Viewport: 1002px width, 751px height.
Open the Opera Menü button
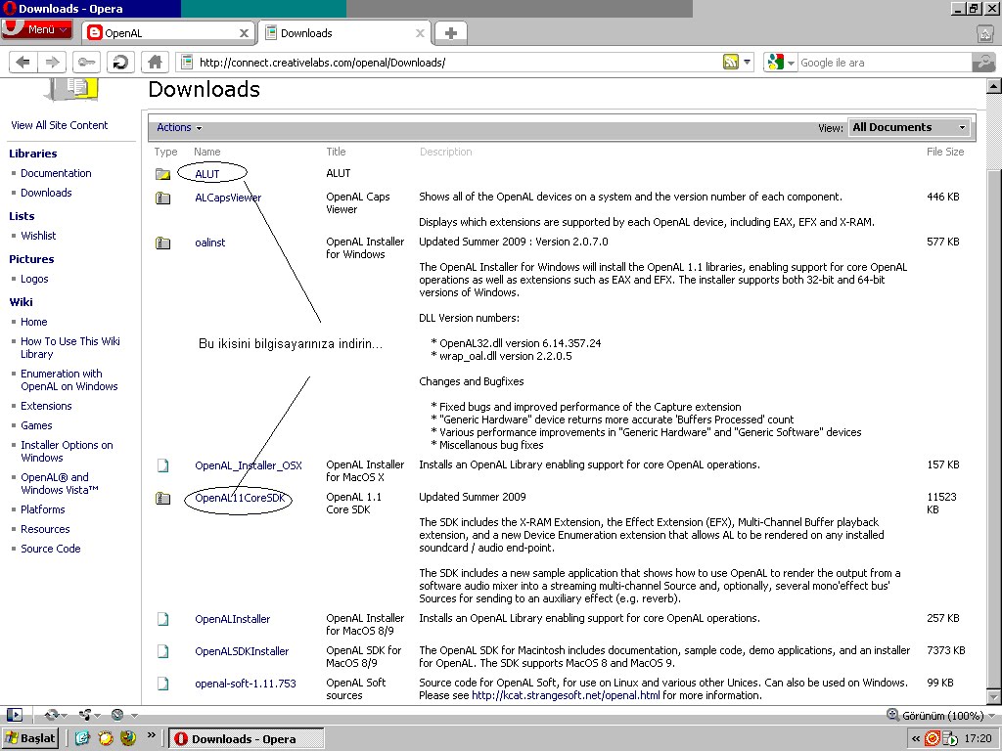(37, 29)
